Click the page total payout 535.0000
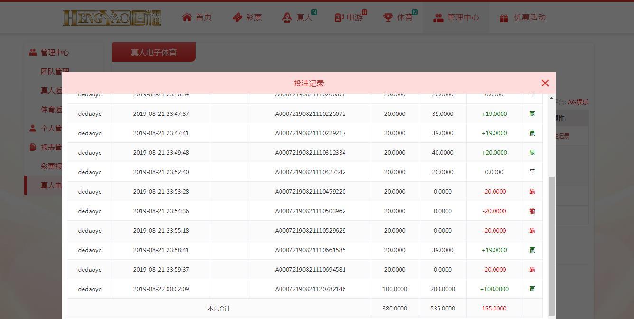 click(443, 309)
